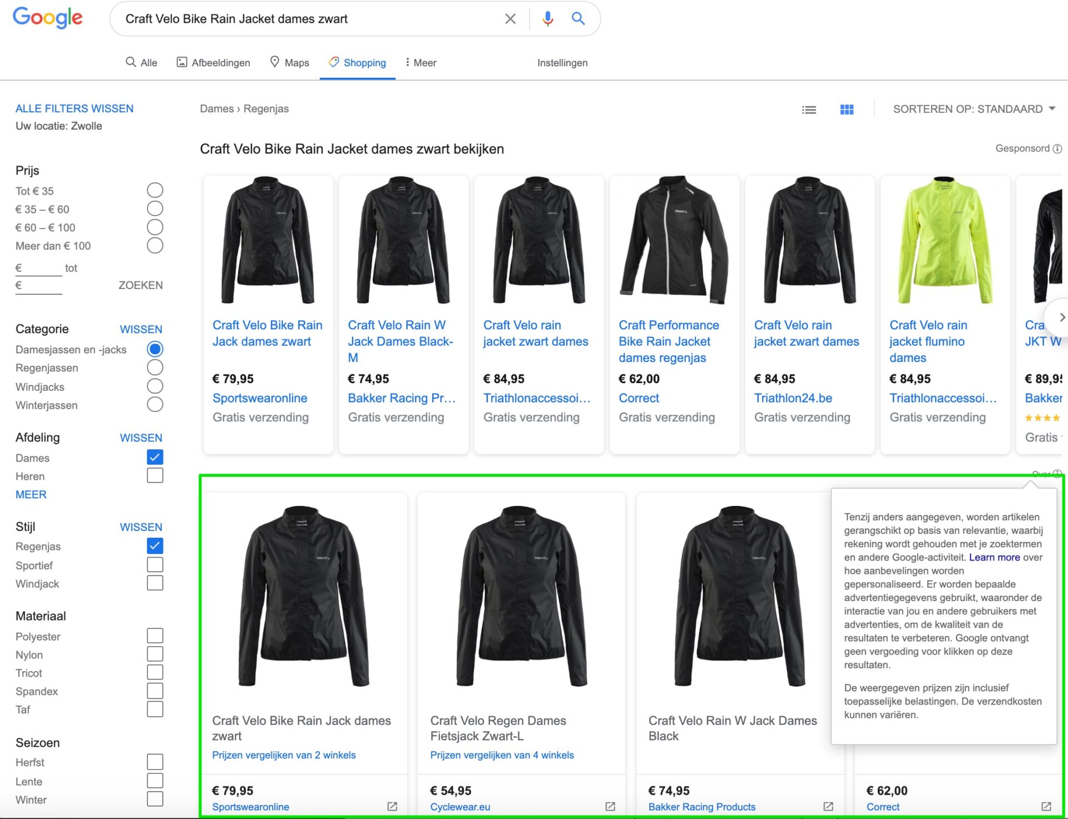This screenshot has height=819, width=1068.
Task: Open Craft Velo Rain W Jack Dames Black title
Action: [x=733, y=728]
